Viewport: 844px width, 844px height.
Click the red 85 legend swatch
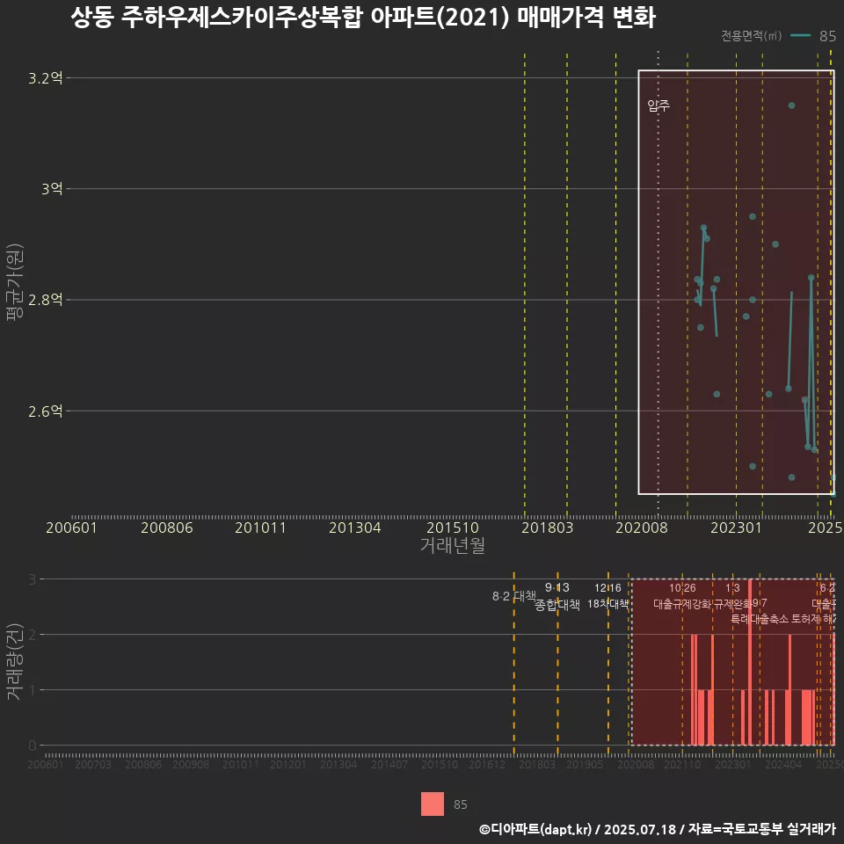tap(433, 804)
